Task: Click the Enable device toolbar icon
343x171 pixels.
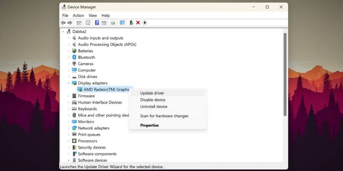Action: click(131, 23)
